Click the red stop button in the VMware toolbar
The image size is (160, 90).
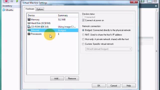6,1
